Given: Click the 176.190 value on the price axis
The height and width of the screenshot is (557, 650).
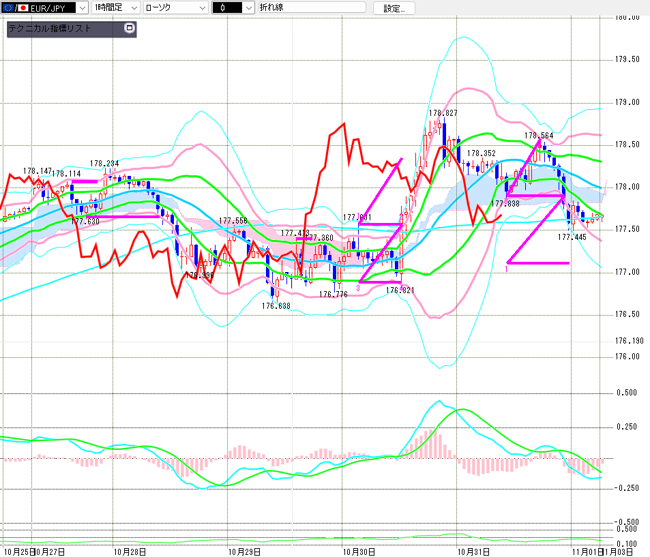Looking at the screenshot, I should point(629,341).
